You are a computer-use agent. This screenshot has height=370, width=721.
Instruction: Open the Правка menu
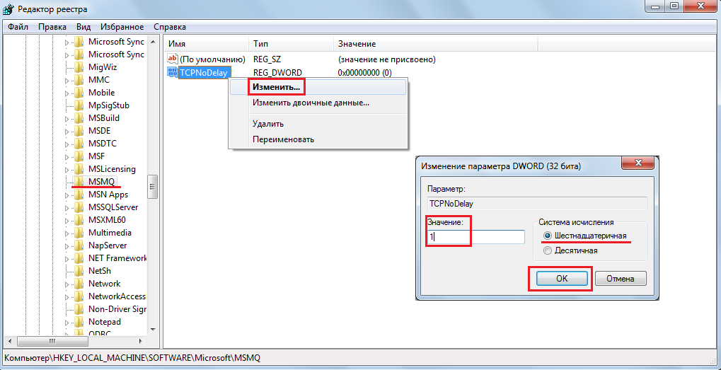pyautogui.click(x=52, y=27)
